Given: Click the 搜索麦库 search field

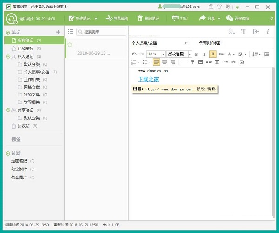Looking at the screenshot, I should [103, 32].
